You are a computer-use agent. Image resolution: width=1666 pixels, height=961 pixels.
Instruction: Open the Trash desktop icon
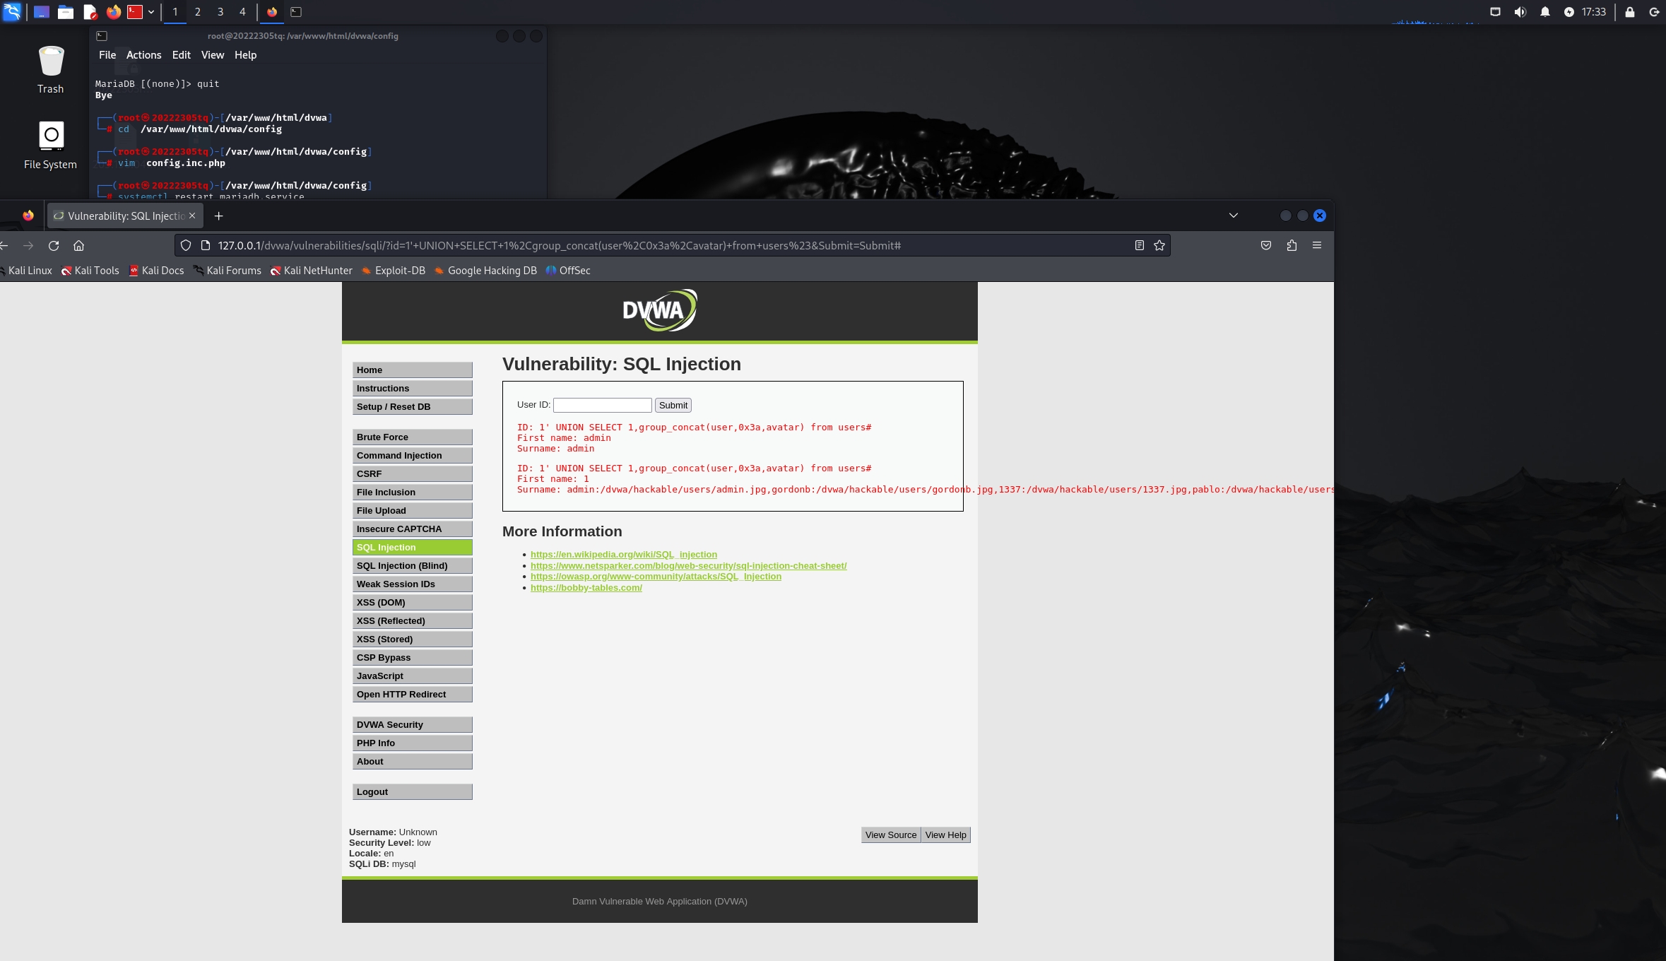pyautogui.click(x=51, y=69)
